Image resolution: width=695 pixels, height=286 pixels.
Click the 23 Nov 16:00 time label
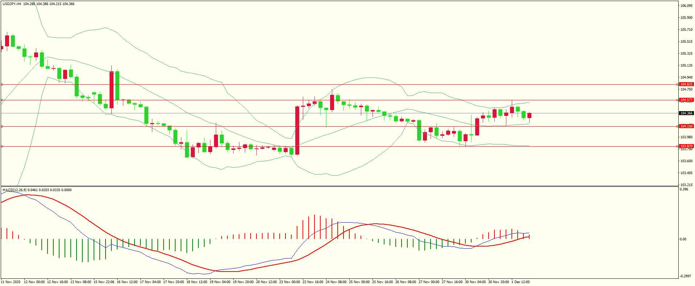(x=313, y=282)
